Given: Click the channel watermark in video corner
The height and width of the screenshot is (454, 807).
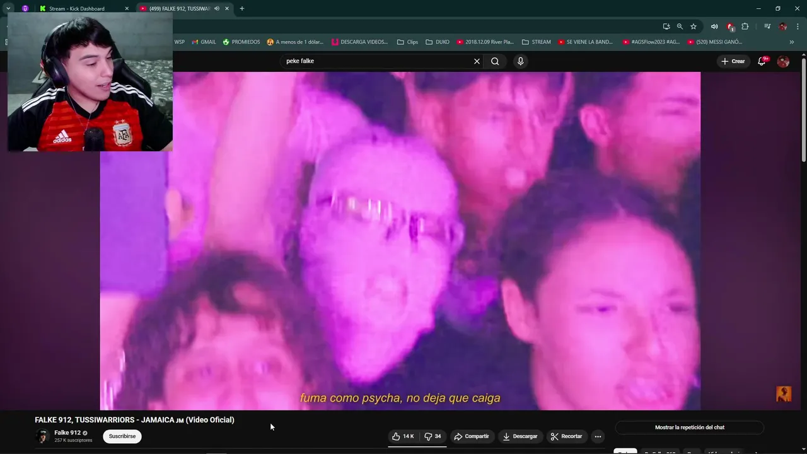Looking at the screenshot, I should click(784, 394).
